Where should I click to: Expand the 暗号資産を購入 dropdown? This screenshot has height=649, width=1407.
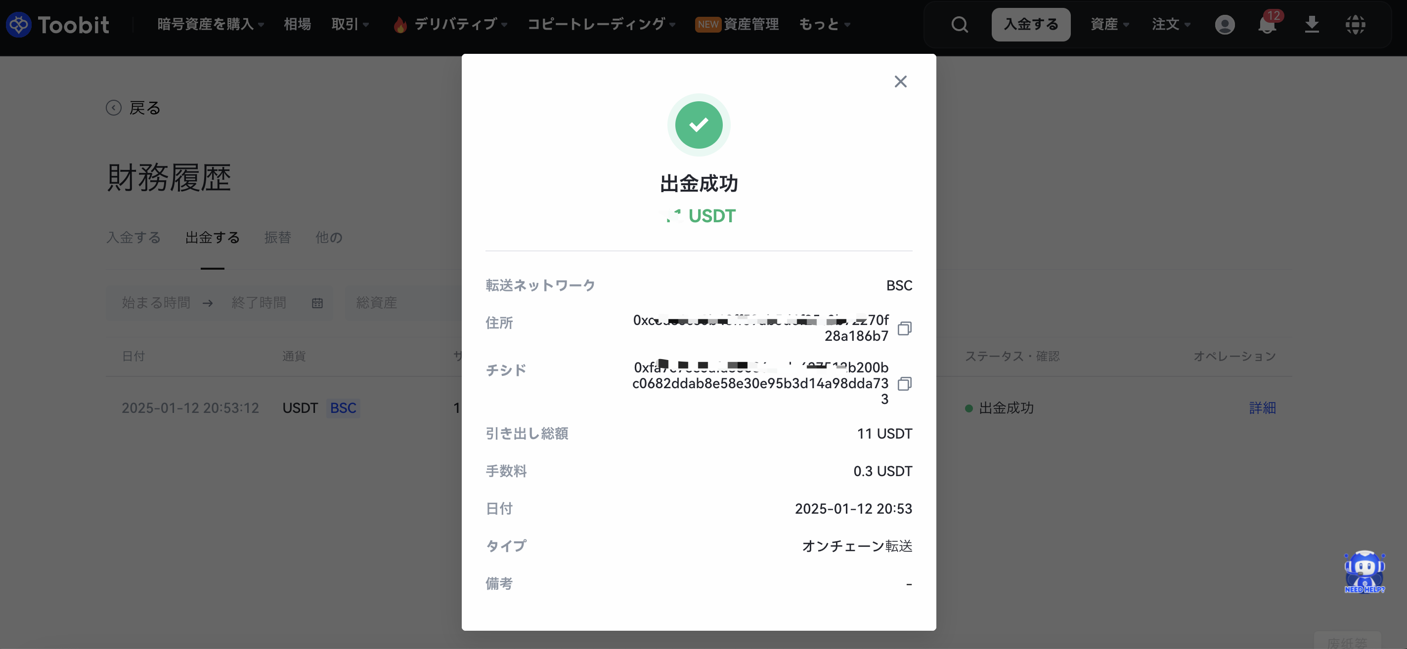(211, 25)
